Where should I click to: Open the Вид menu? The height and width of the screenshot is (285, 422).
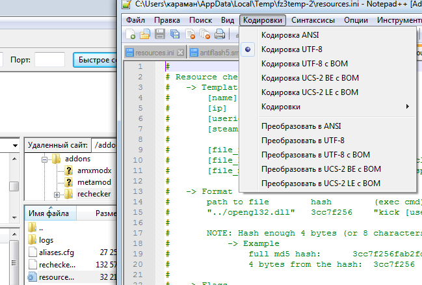click(228, 20)
